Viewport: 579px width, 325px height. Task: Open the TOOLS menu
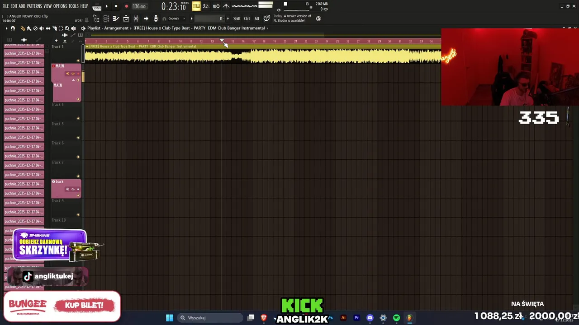74,6
